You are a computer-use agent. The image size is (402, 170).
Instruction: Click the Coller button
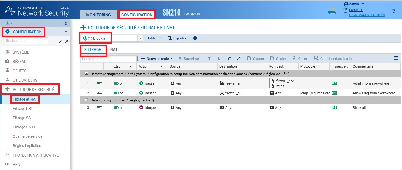tap(300, 59)
